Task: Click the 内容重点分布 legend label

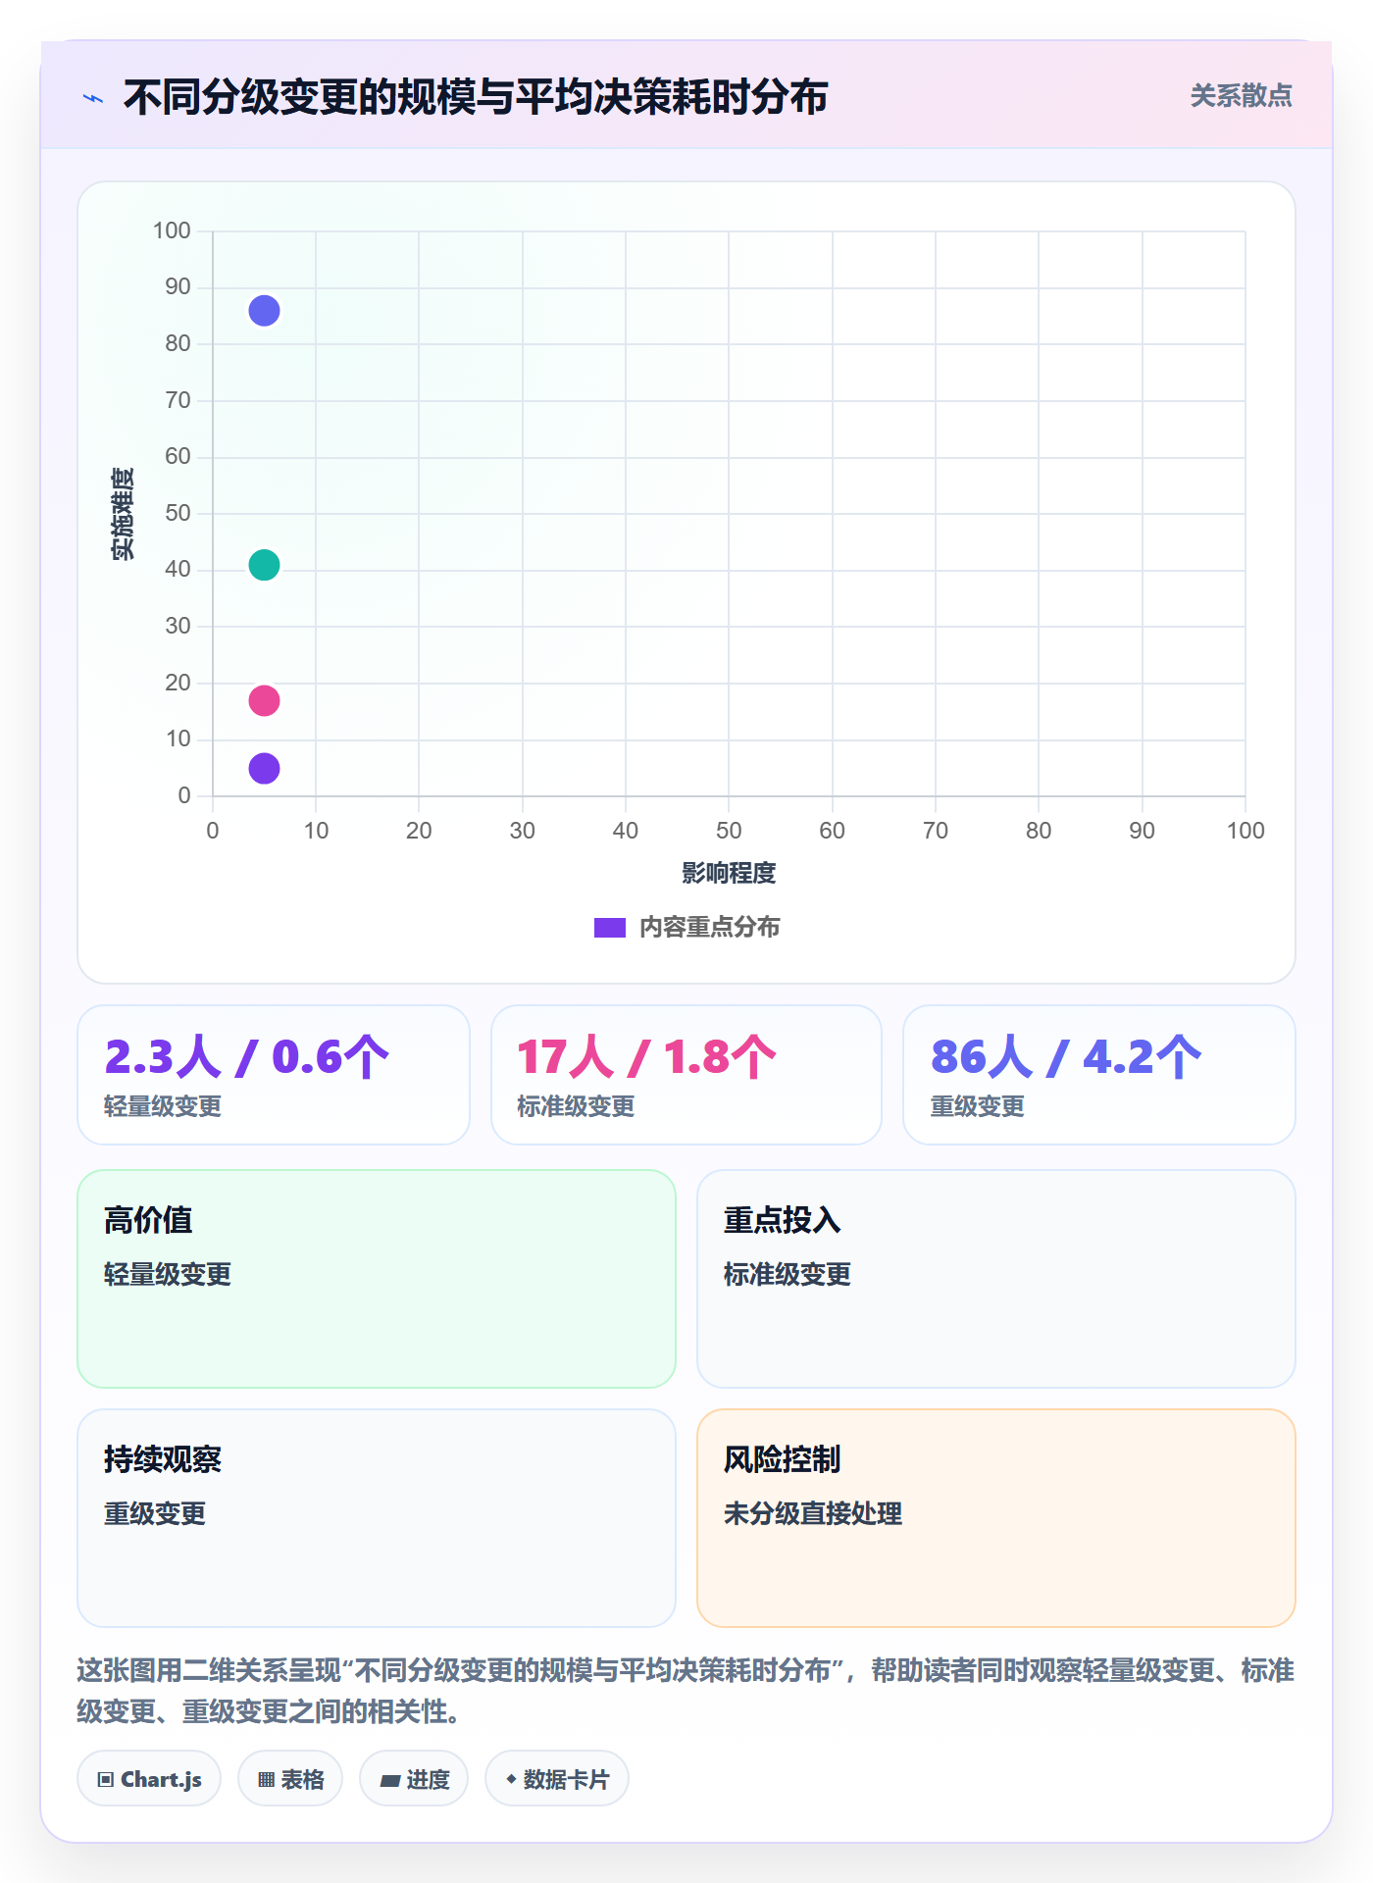Action: [x=709, y=928]
